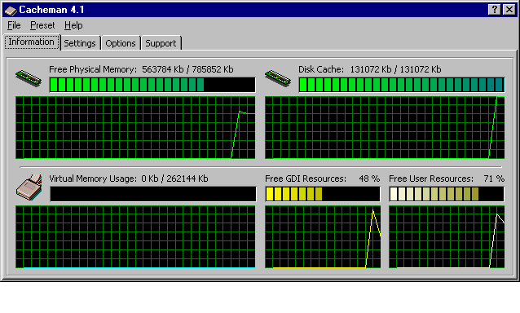Click the Cacheman title bar app icon
Image resolution: width=520 pixels, height=313 pixels.
(11, 10)
